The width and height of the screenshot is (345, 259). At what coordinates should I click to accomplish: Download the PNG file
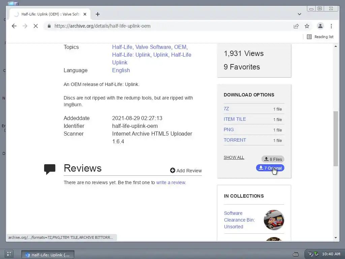coord(229,130)
